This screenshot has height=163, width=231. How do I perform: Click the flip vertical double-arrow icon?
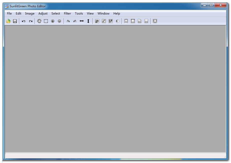pyautogui.click(x=88, y=21)
